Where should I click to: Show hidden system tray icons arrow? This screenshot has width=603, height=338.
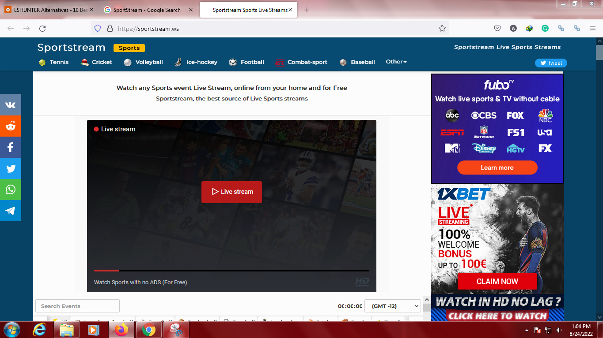(527, 330)
